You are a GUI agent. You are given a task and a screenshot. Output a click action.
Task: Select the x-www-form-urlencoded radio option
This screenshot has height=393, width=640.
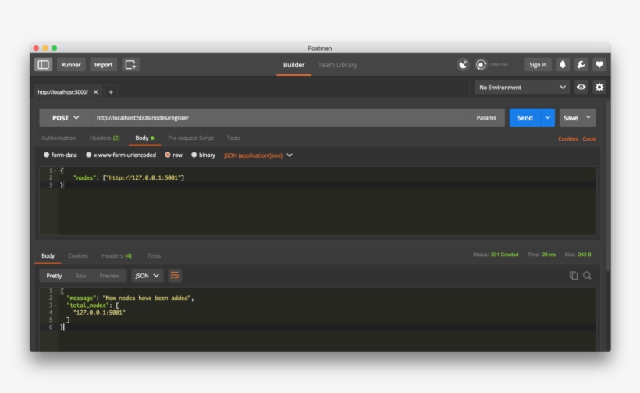tap(88, 155)
